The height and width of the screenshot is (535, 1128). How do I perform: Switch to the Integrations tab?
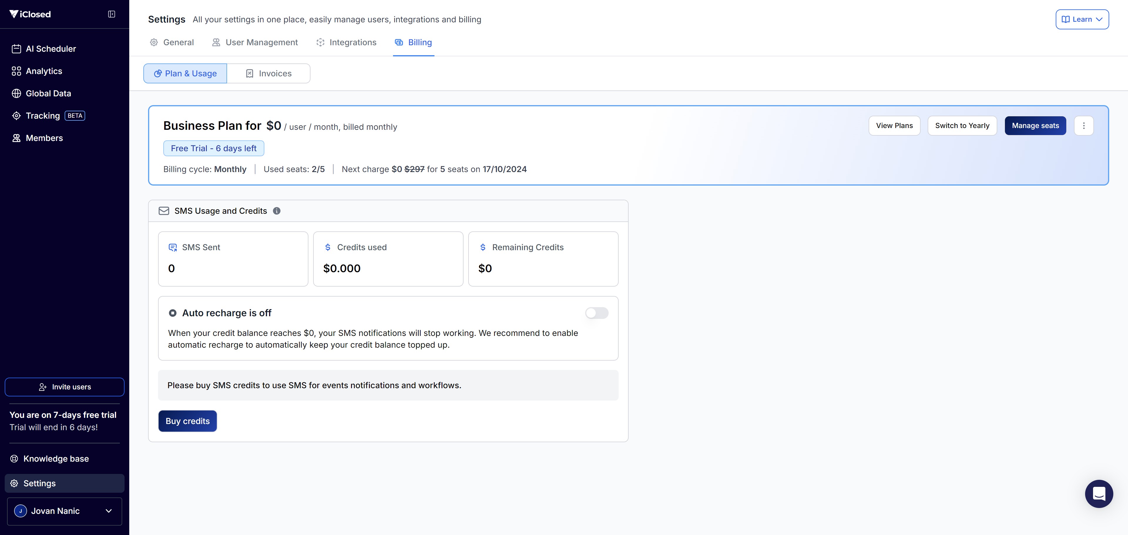[x=346, y=43]
